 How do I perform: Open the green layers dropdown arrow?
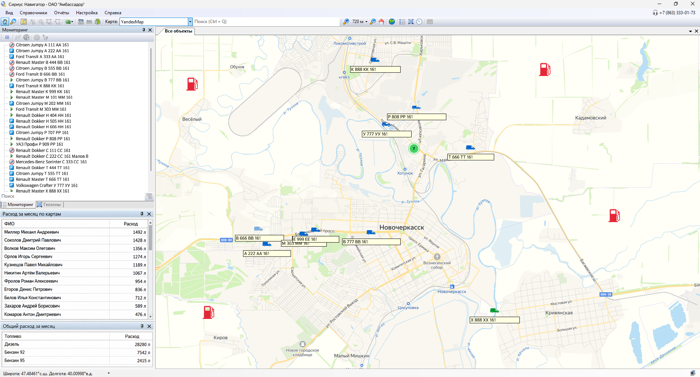click(x=72, y=22)
